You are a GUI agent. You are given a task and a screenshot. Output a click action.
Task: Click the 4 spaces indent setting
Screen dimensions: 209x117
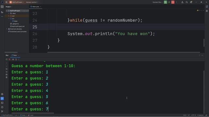pyautogui.click(x=200, y=115)
